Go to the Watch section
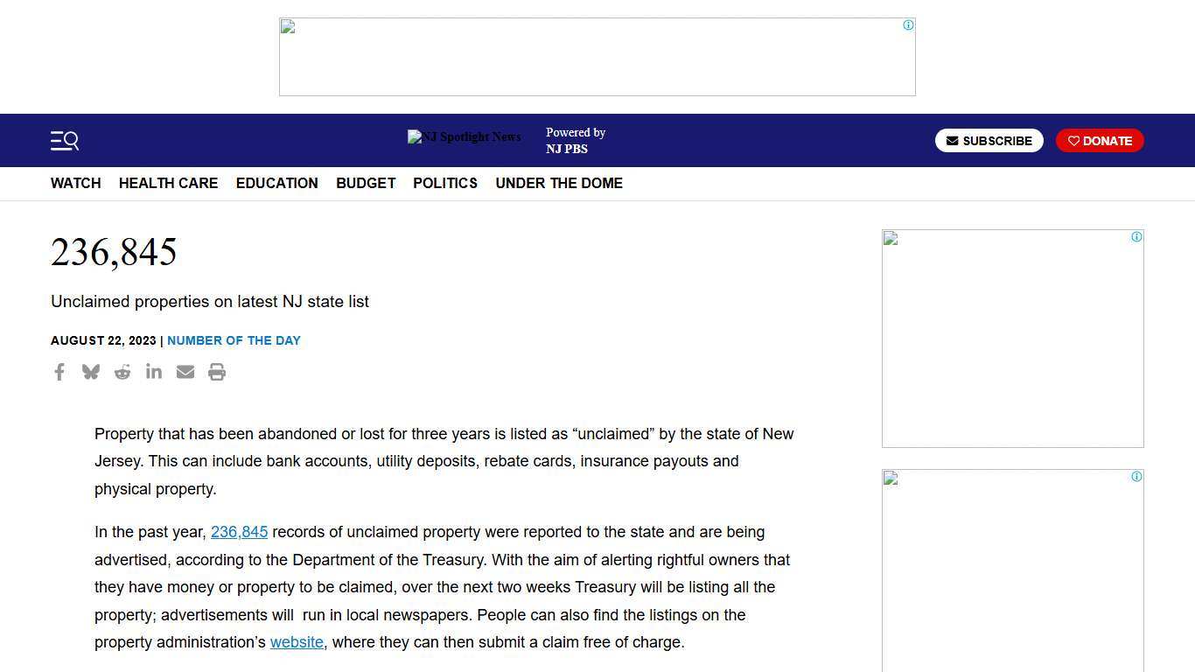Screen dimensions: 1195x672 click(x=76, y=183)
